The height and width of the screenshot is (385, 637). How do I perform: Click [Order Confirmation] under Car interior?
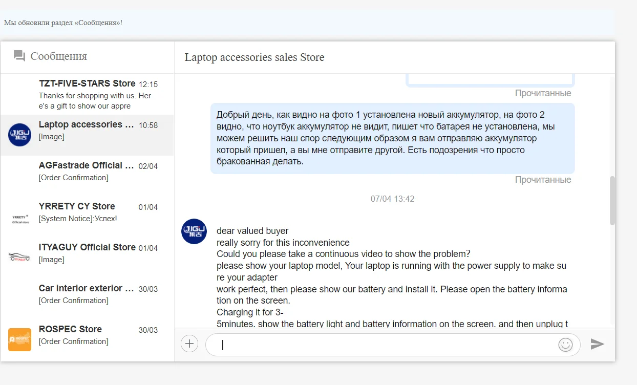(73, 301)
